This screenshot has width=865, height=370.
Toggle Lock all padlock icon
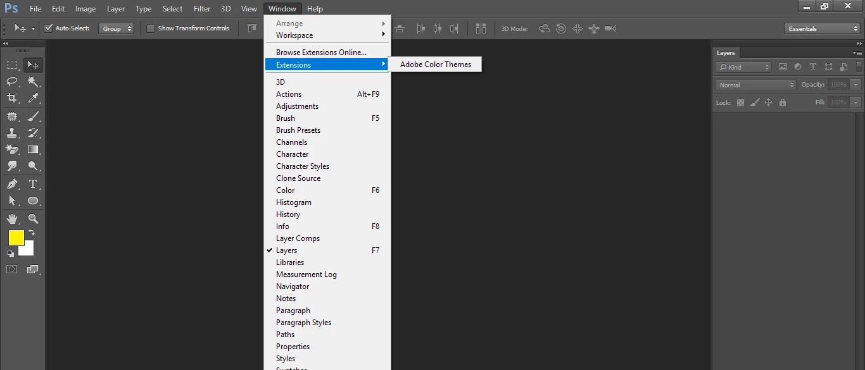[783, 102]
